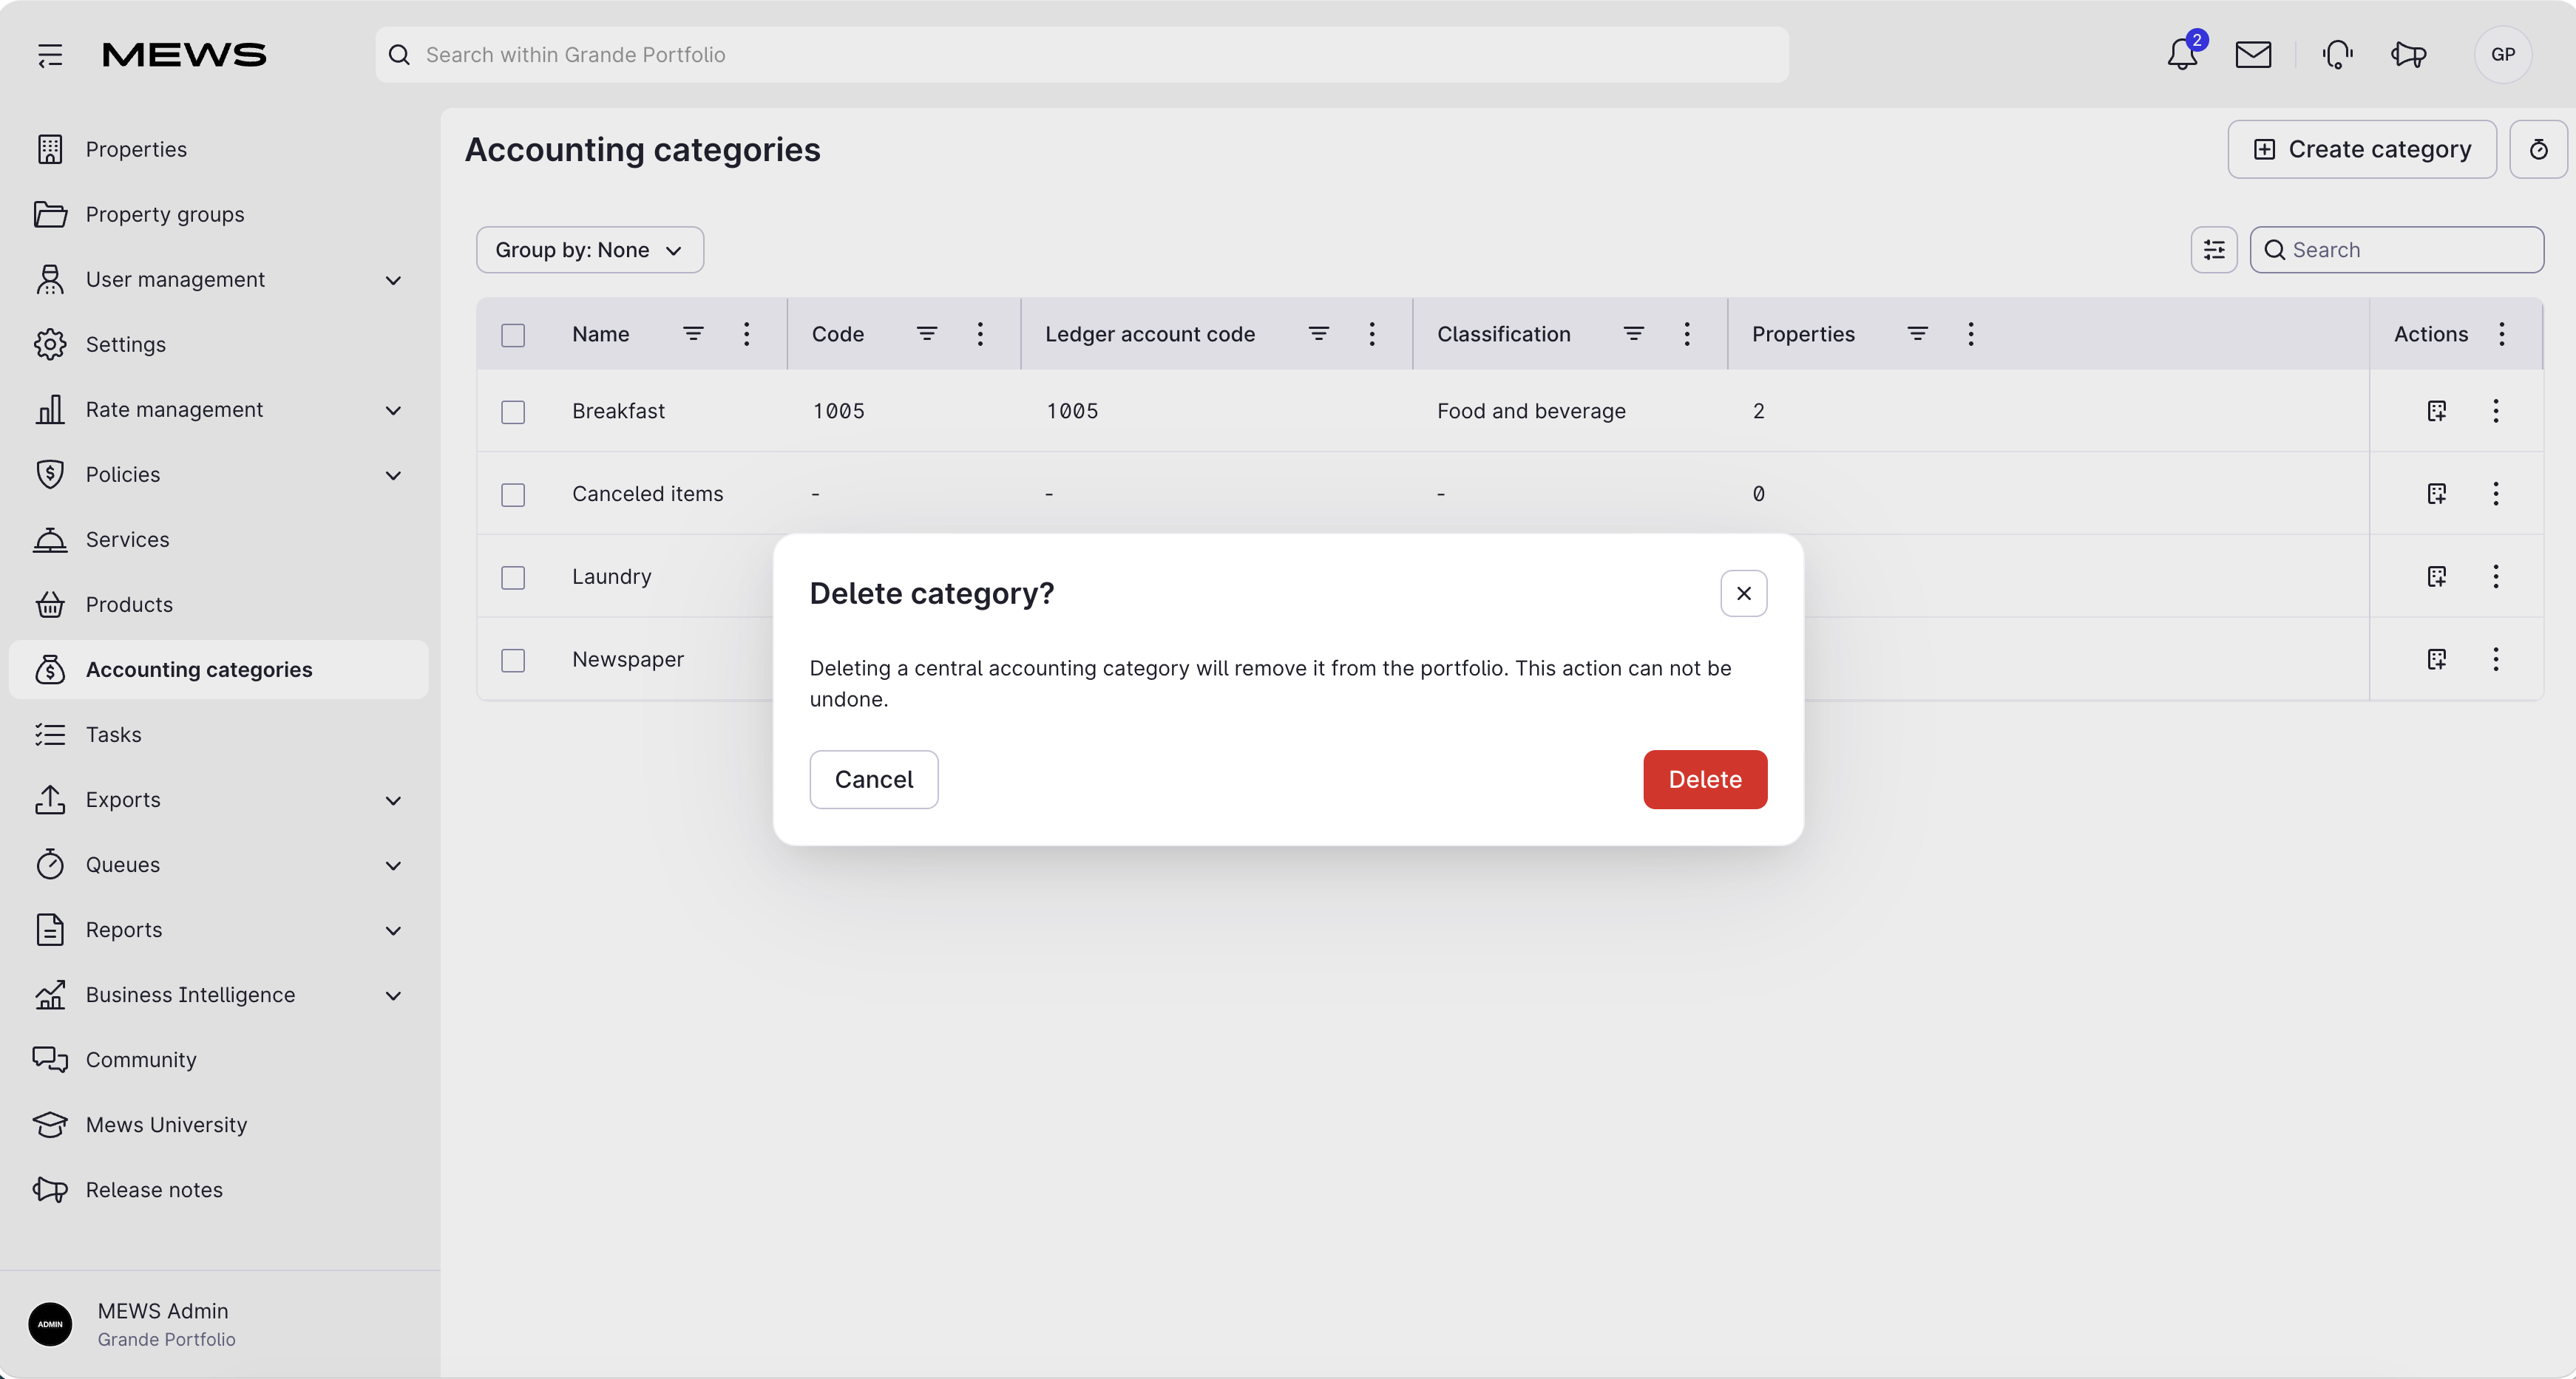
Task: Click the Search within Grande Portfolio field
Action: click(x=1082, y=55)
